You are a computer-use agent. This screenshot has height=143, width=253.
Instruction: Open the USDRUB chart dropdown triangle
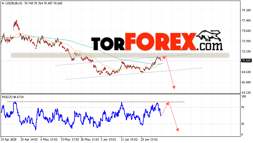point(3,3)
